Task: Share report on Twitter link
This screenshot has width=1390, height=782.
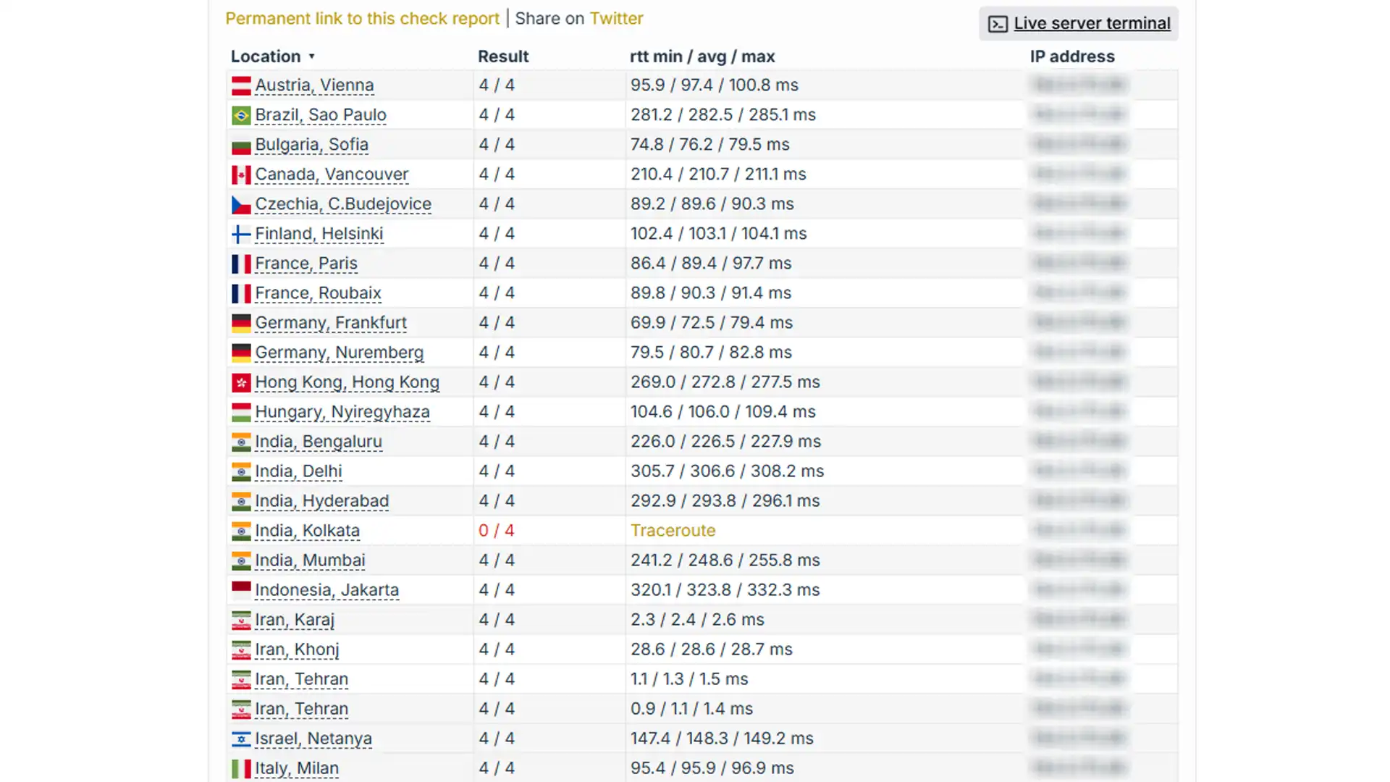Action: pos(616,19)
